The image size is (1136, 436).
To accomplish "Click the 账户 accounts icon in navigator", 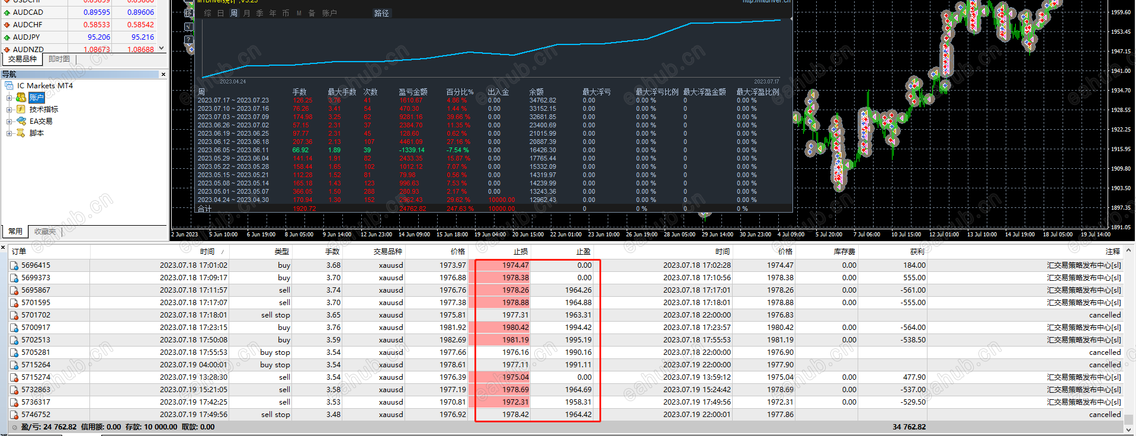I will [x=21, y=97].
